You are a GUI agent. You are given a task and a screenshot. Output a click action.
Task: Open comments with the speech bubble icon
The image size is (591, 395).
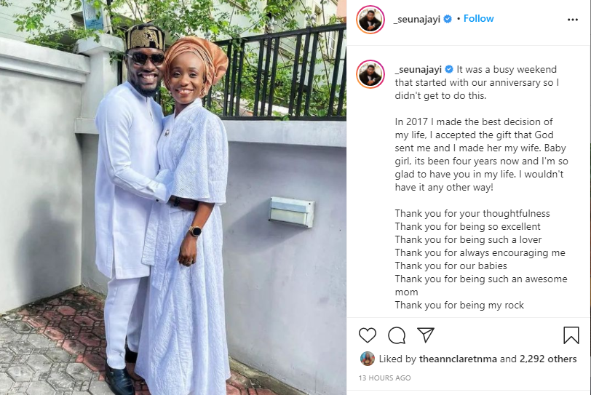pyautogui.click(x=397, y=335)
